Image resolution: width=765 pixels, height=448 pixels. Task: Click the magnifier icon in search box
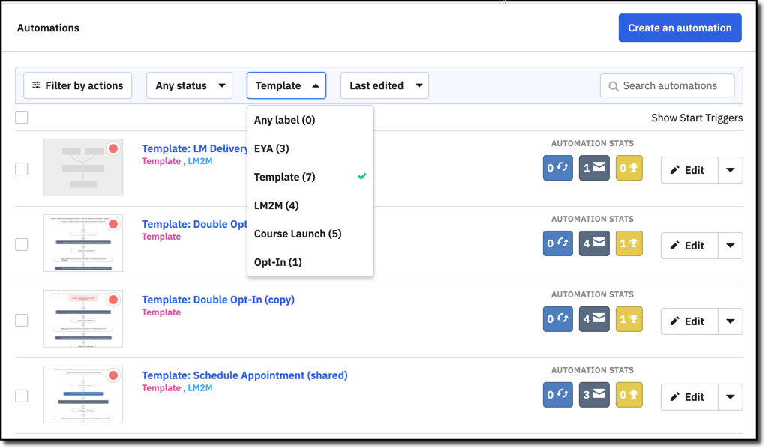pyautogui.click(x=613, y=86)
